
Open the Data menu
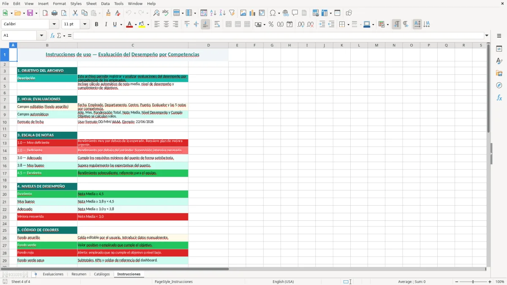point(105,3)
